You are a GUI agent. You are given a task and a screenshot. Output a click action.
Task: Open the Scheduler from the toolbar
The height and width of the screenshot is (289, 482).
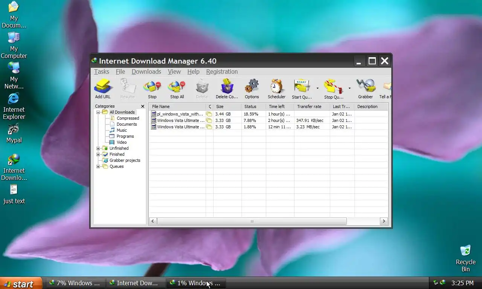click(276, 89)
